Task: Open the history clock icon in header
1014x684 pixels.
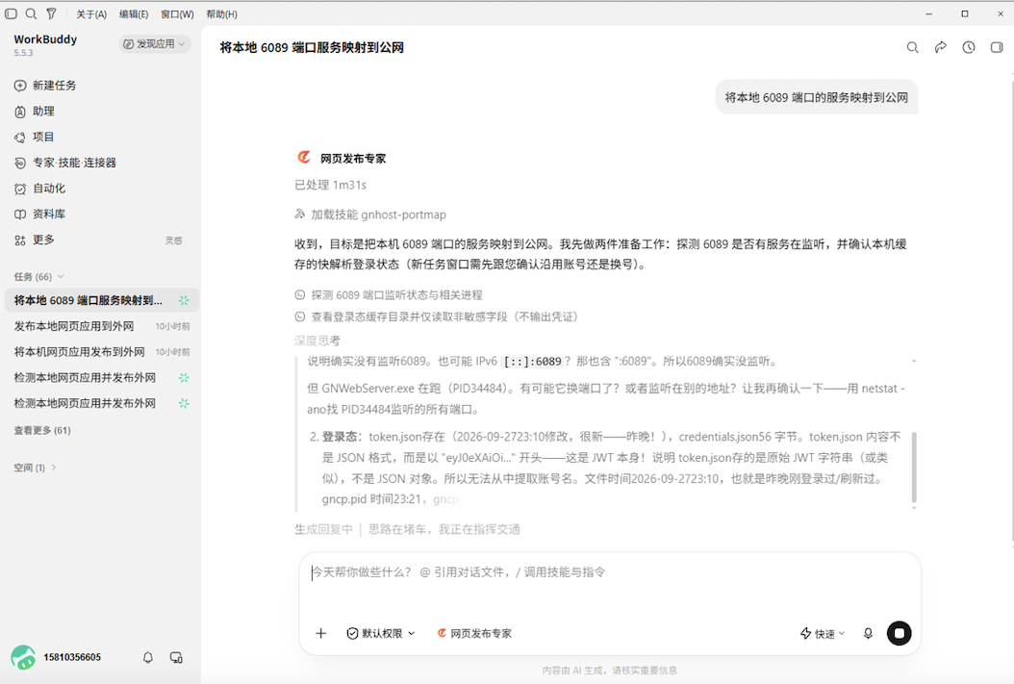Action: coord(968,47)
